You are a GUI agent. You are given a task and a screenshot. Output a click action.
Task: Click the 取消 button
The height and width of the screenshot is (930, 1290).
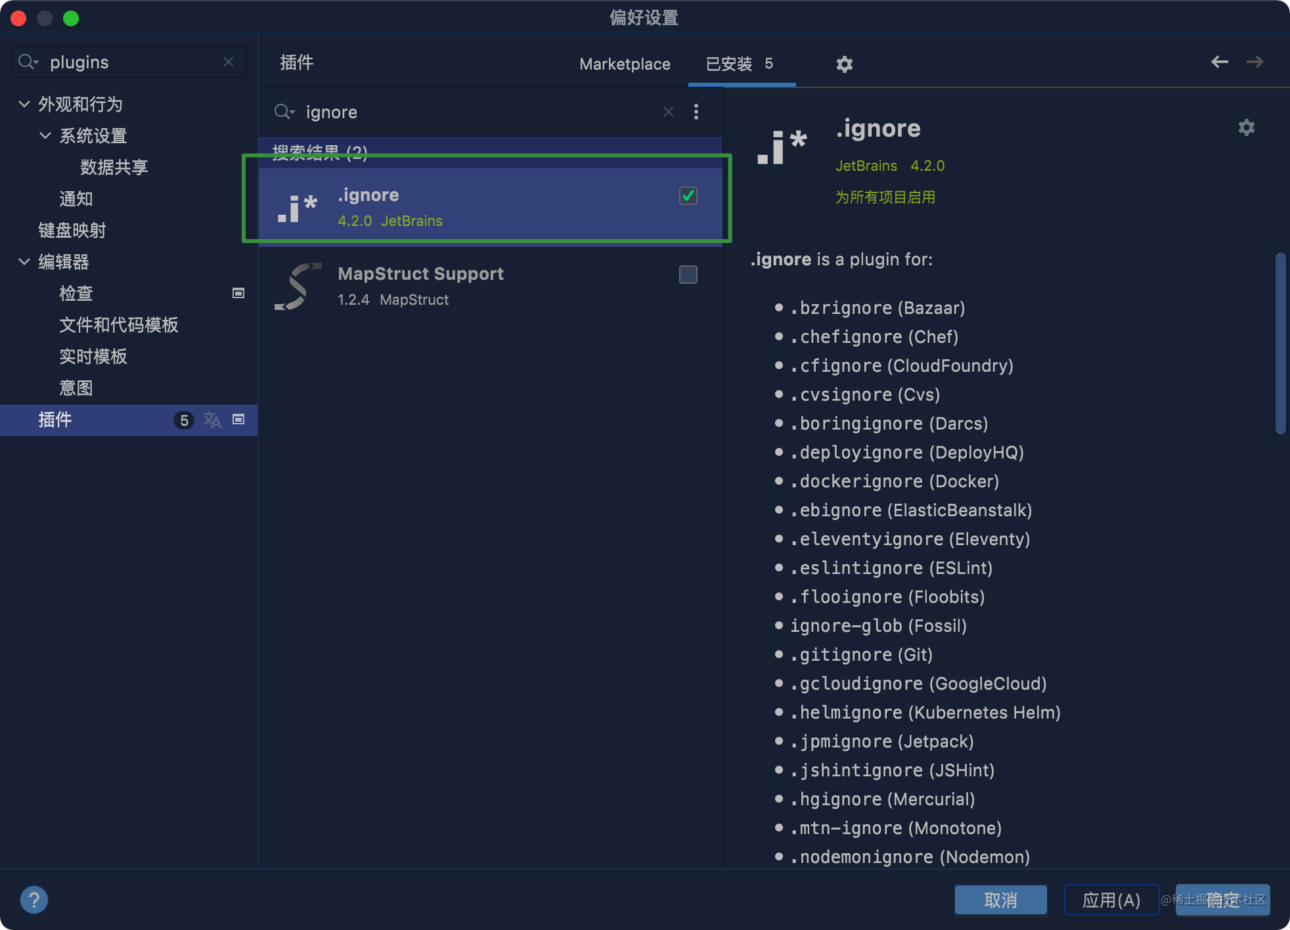point(1000,899)
